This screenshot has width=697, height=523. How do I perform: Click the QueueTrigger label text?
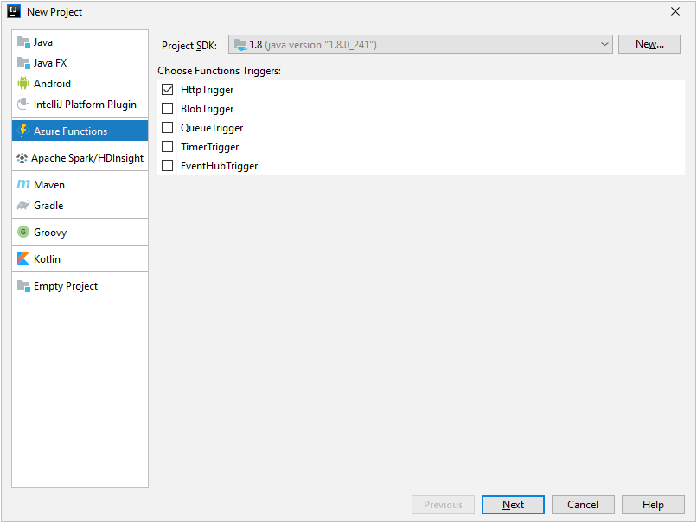(212, 128)
